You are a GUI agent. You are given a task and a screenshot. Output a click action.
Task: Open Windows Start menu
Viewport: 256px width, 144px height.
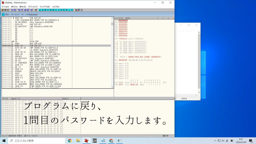point(4,141)
